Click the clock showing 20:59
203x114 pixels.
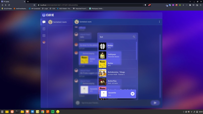pos(201,112)
